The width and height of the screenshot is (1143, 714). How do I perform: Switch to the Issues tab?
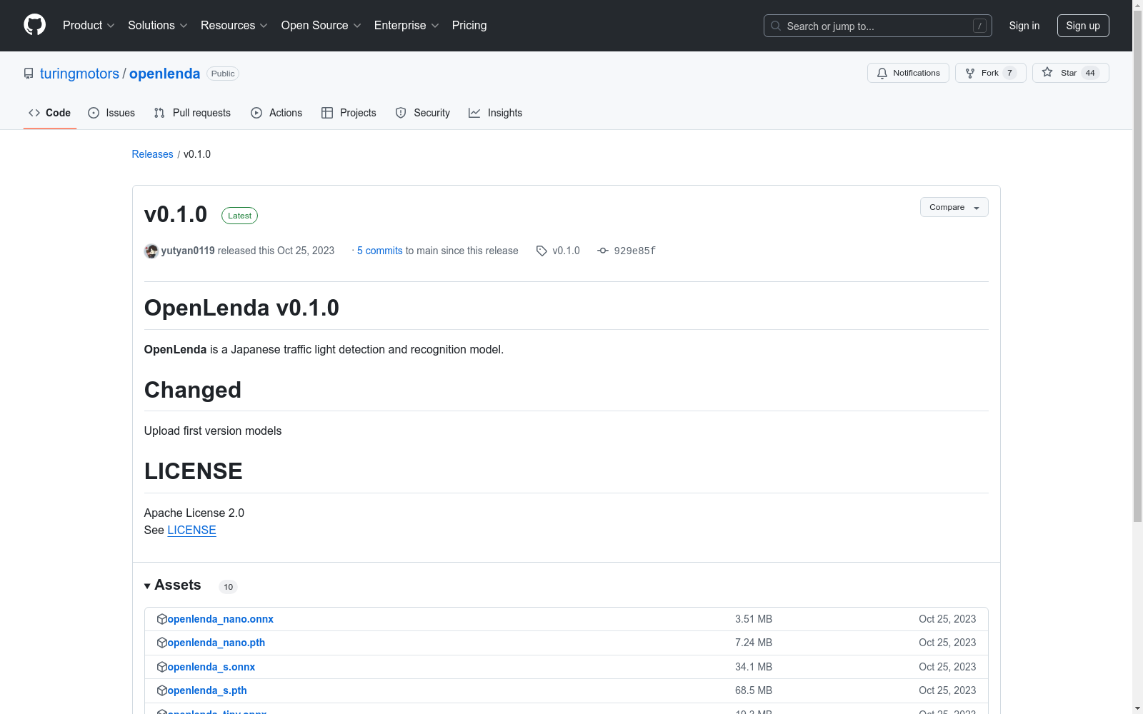pyautogui.click(x=111, y=113)
